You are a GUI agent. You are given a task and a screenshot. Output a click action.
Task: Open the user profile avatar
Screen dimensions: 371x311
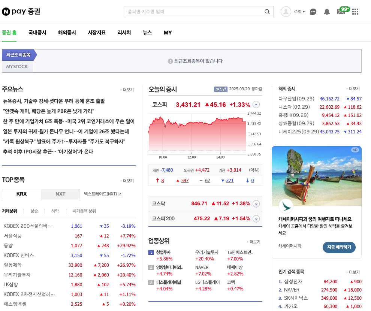tap(286, 12)
